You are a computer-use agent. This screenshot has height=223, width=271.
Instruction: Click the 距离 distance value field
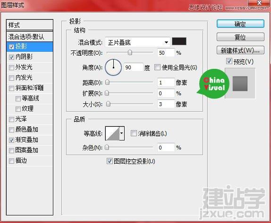pos(166,83)
